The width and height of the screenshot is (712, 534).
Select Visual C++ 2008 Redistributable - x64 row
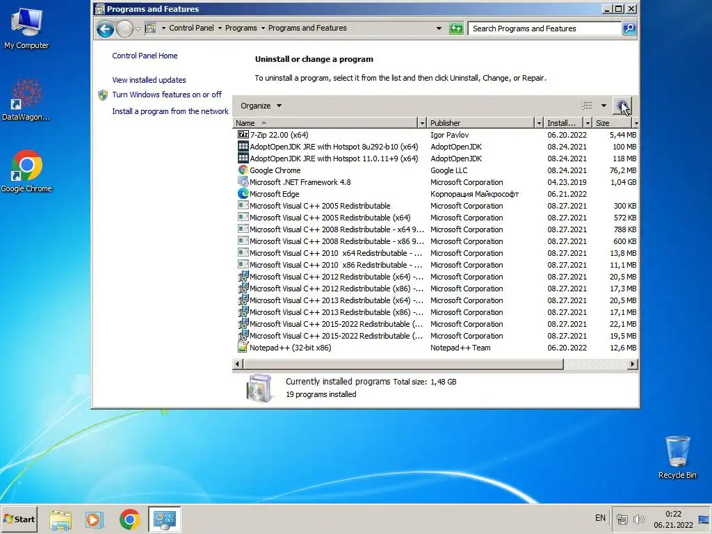click(x=437, y=229)
